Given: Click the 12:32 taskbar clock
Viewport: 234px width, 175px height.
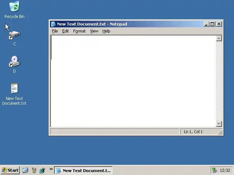Looking at the screenshot, I should click(225, 170).
